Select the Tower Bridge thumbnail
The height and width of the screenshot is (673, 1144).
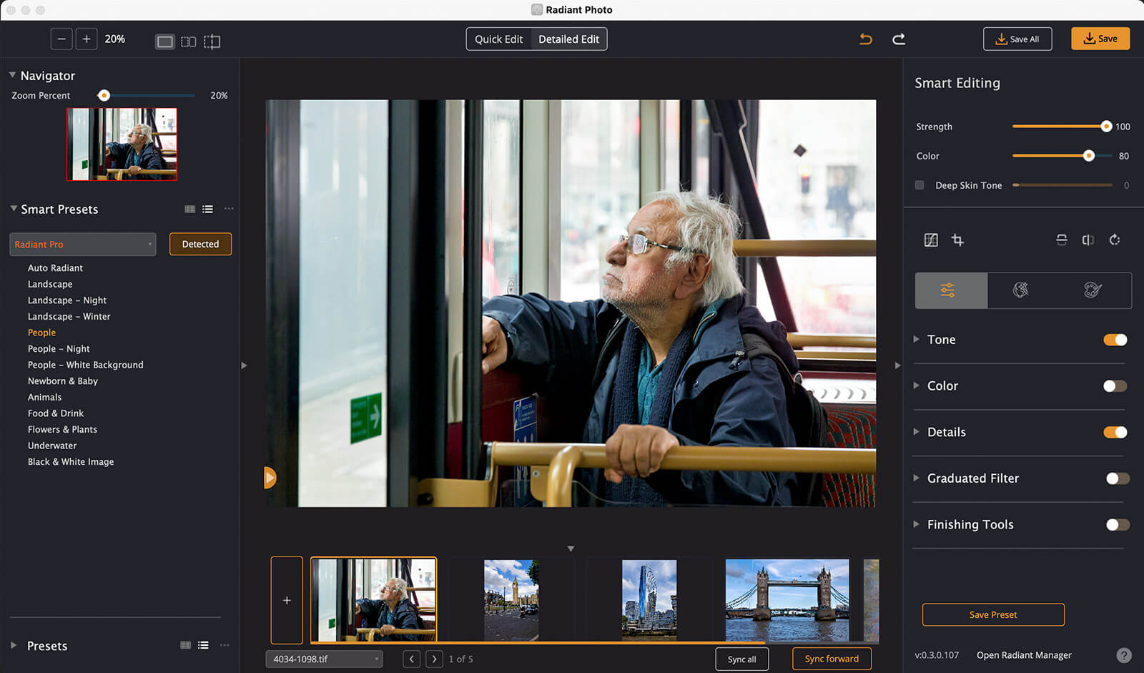pos(786,600)
